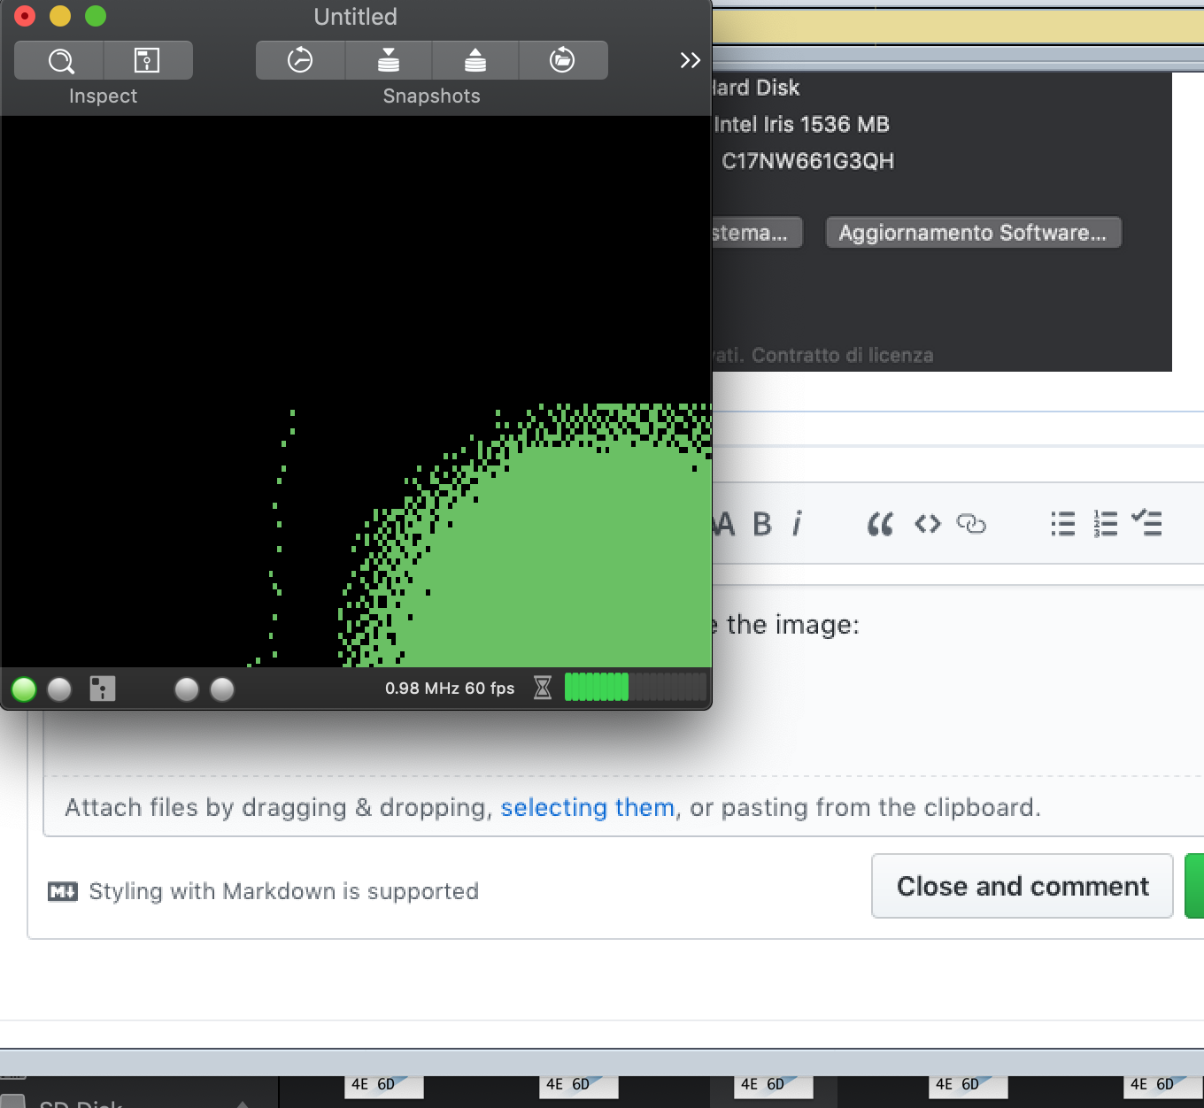The width and height of the screenshot is (1204, 1108).
Task: Click the Untitled window title
Action: click(x=355, y=17)
